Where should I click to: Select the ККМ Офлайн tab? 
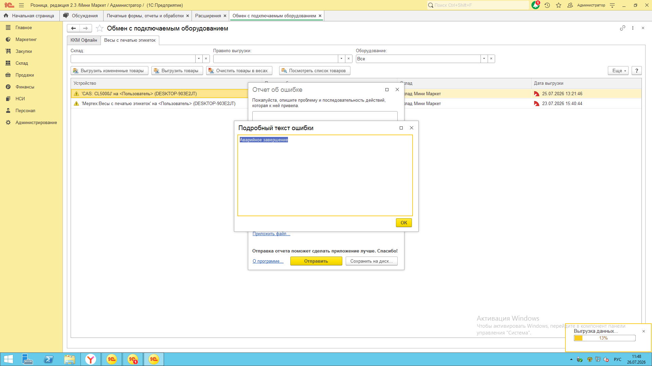point(84,40)
